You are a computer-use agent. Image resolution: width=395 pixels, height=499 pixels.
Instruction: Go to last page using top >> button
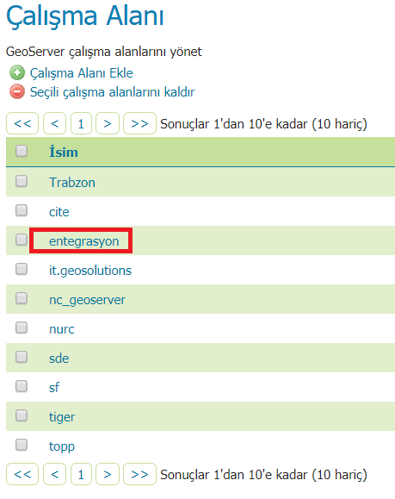coord(139,123)
